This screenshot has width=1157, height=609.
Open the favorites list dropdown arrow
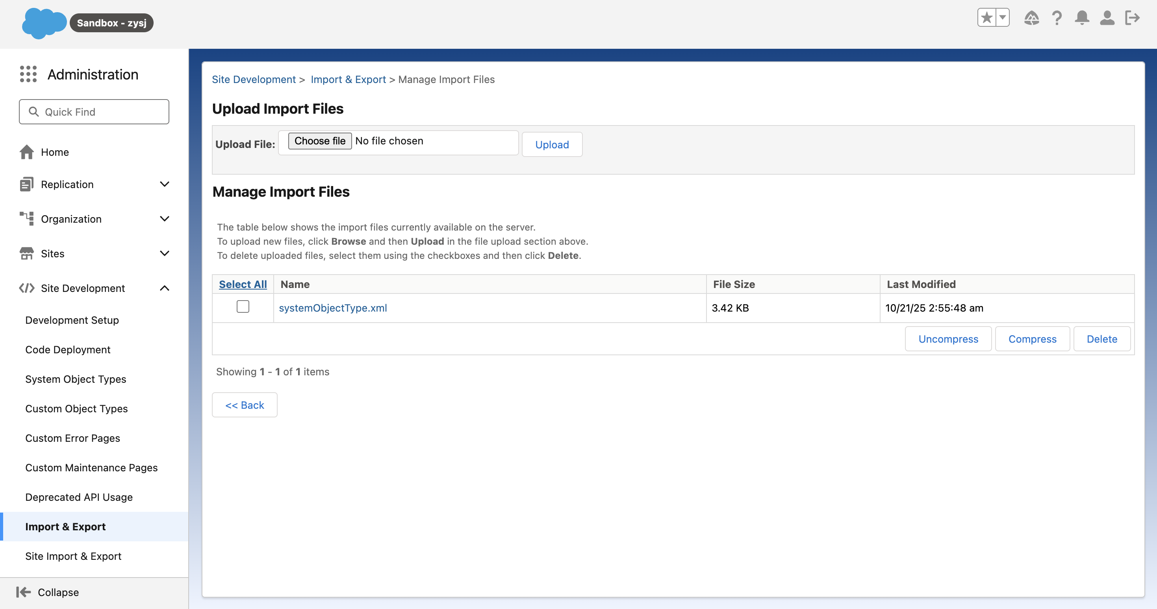[x=1003, y=18]
